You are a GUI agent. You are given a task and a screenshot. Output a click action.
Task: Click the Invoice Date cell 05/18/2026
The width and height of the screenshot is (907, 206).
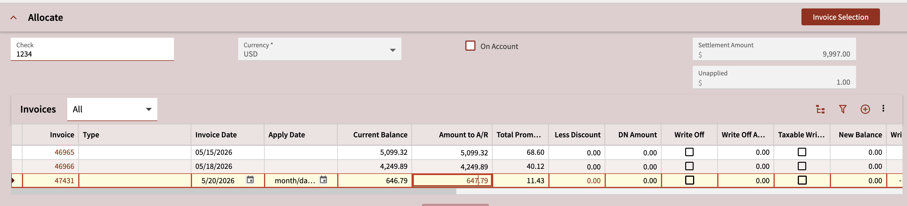pos(228,166)
